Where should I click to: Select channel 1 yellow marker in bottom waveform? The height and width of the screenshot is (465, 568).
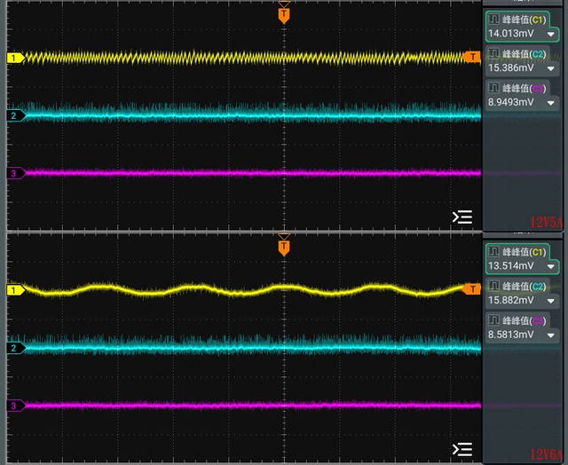pyautogui.click(x=16, y=290)
